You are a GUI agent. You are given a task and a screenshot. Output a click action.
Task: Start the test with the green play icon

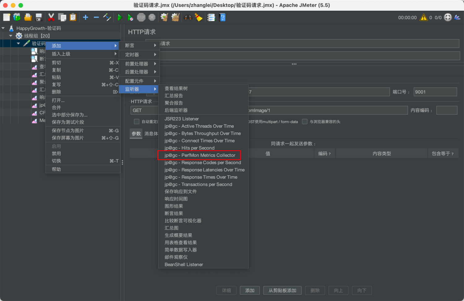pyautogui.click(x=120, y=17)
